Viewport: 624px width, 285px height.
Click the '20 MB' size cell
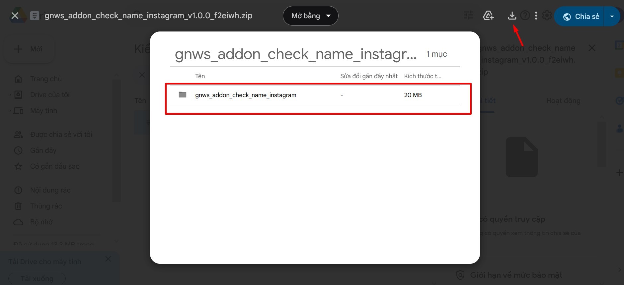coord(413,95)
